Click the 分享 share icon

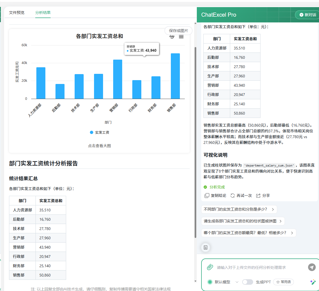tap(258, 196)
